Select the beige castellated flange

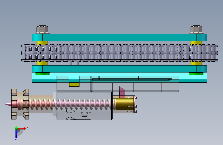pos(20,104)
